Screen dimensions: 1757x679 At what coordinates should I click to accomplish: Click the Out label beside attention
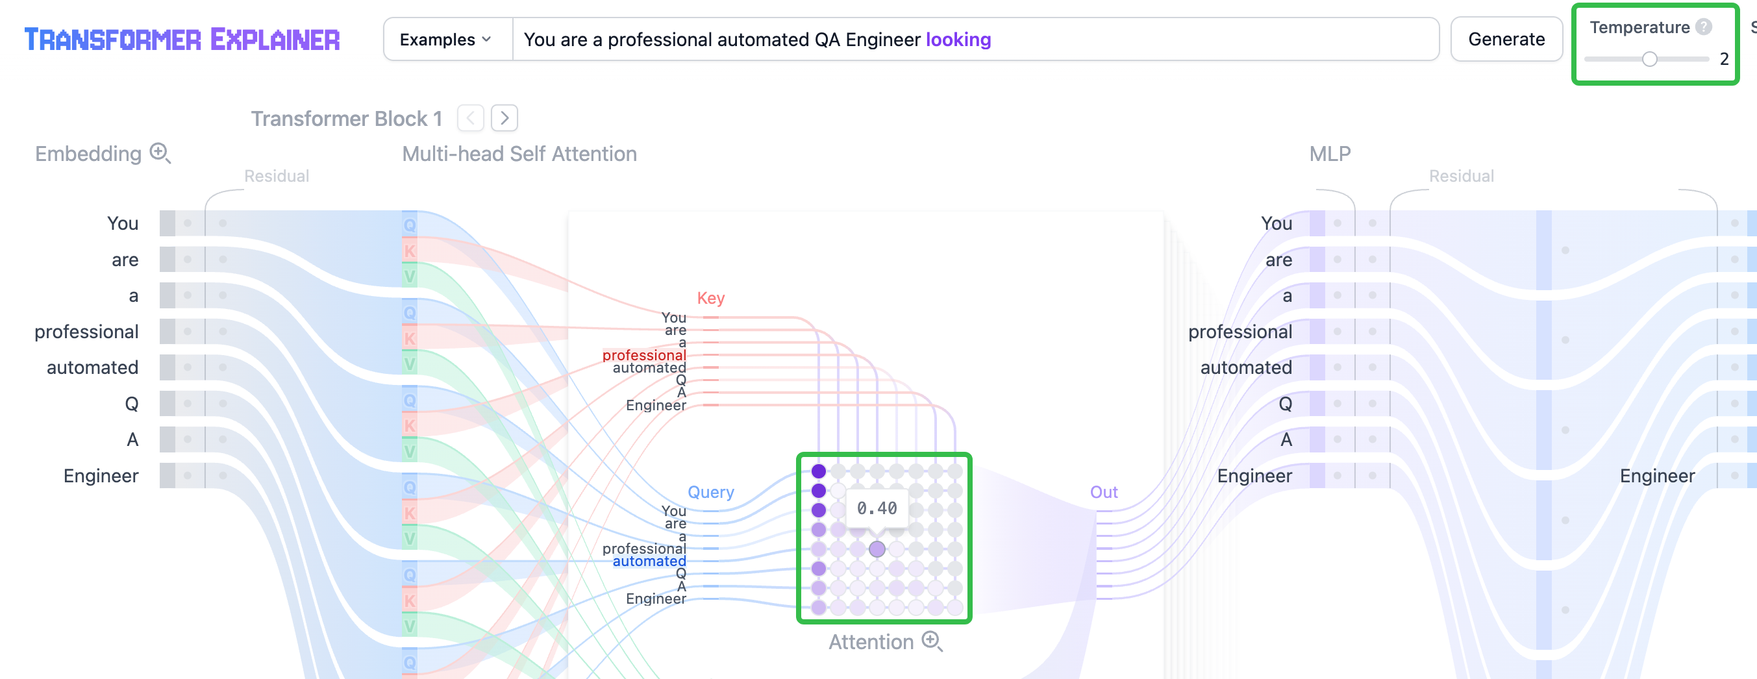pos(1103,492)
